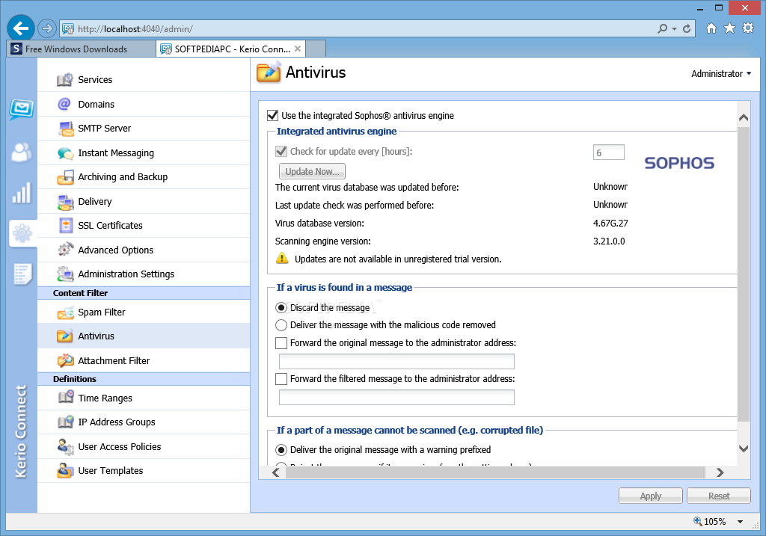Click the Attachment Filter icon

click(66, 361)
